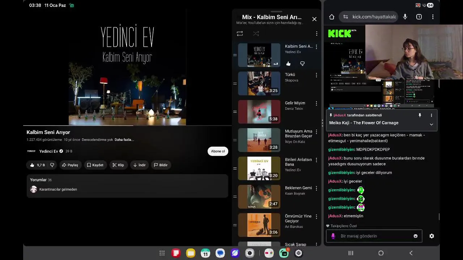The image size is (463, 260).
Task: Open options for Kalbim Seni Arıyor playlist row
Action: (317, 47)
